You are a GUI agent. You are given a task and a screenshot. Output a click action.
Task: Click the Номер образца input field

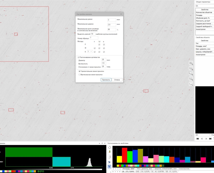click(x=94, y=38)
